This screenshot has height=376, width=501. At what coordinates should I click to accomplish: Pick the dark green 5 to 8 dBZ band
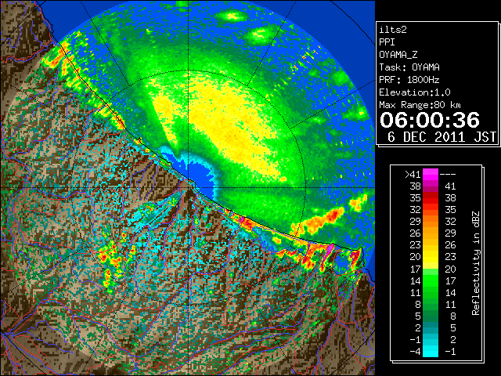pyautogui.click(x=431, y=316)
